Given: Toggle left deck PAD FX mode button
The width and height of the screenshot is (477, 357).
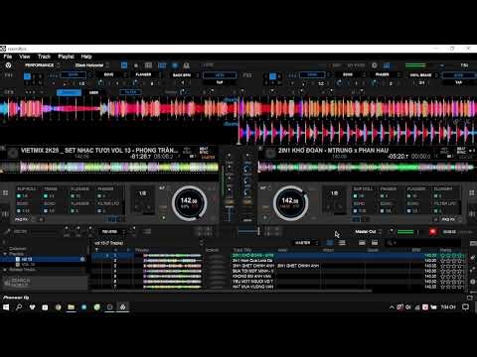Looking at the screenshot, I should point(22,219).
